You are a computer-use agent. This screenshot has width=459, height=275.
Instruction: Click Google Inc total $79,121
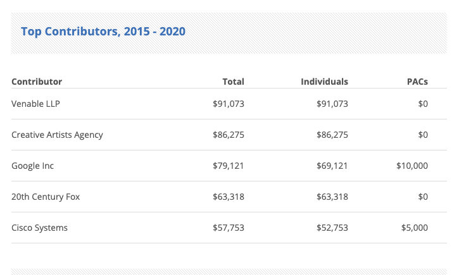229,166
